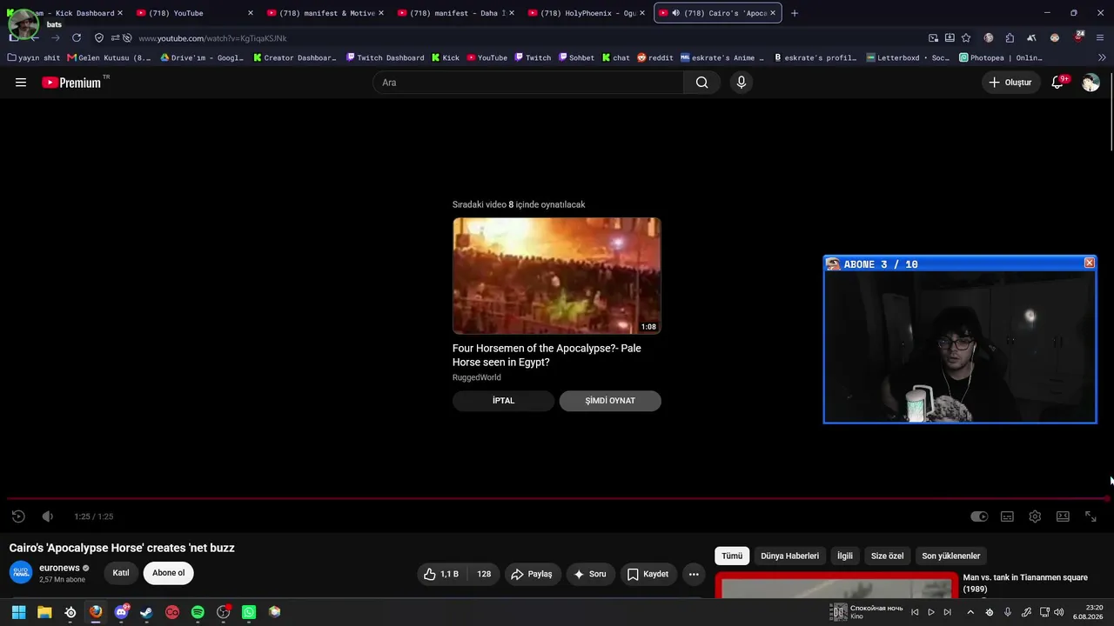Image resolution: width=1114 pixels, height=626 pixels.
Task: Click the YouTube search field
Action: [528, 83]
